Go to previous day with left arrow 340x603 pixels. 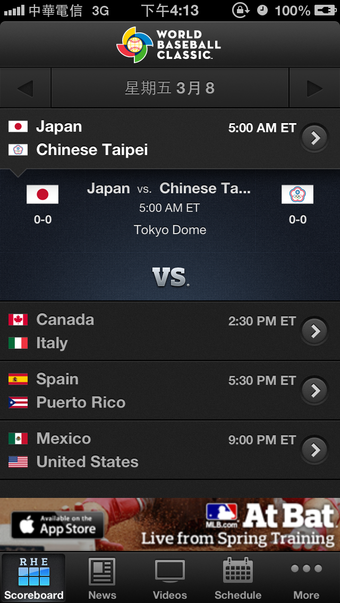[25, 88]
